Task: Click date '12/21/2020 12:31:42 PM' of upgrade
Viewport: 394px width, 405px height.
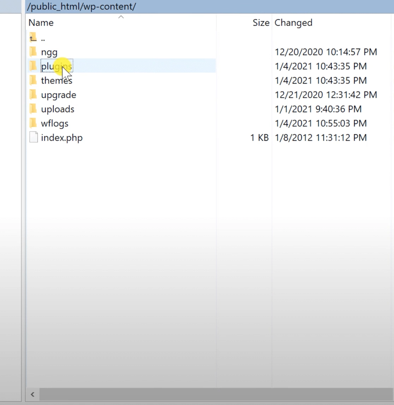Action: tap(326, 95)
